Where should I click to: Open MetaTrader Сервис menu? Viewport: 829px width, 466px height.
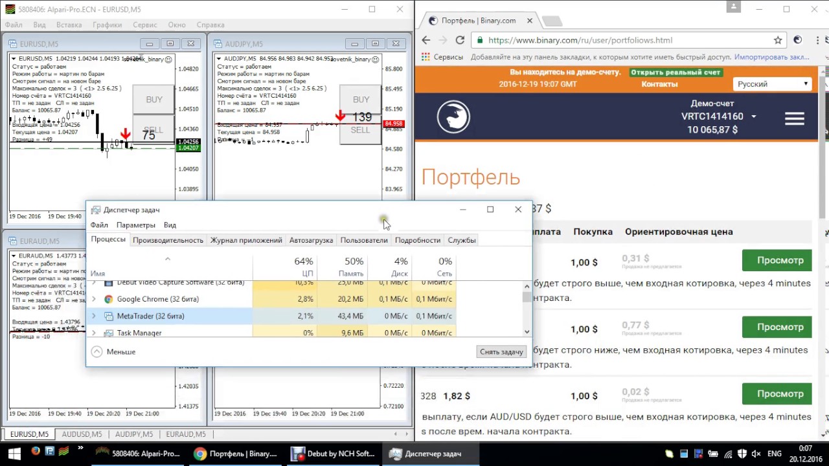[145, 25]
